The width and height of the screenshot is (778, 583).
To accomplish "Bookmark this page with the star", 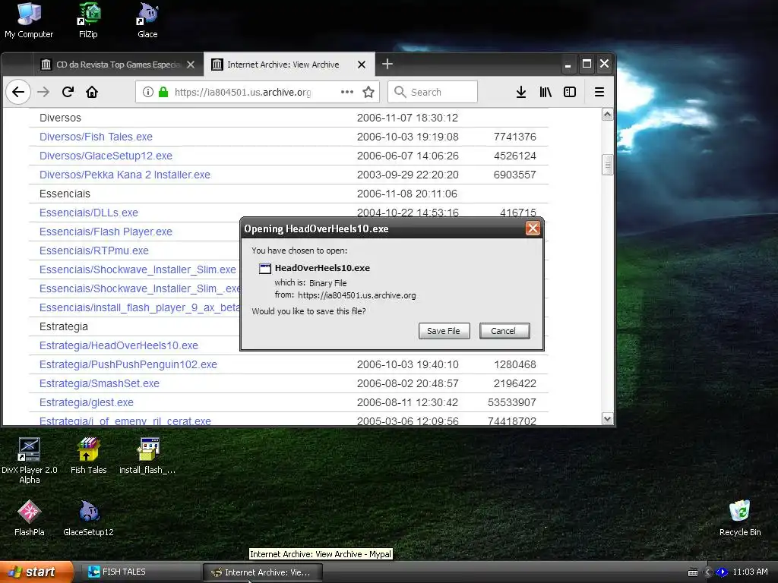I will click(368, 92).
